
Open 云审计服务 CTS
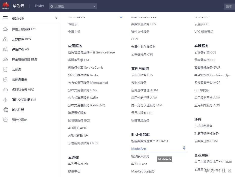pyautogui.click(x=142, y=75)
